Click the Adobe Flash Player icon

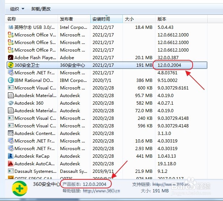coord(11,57)
